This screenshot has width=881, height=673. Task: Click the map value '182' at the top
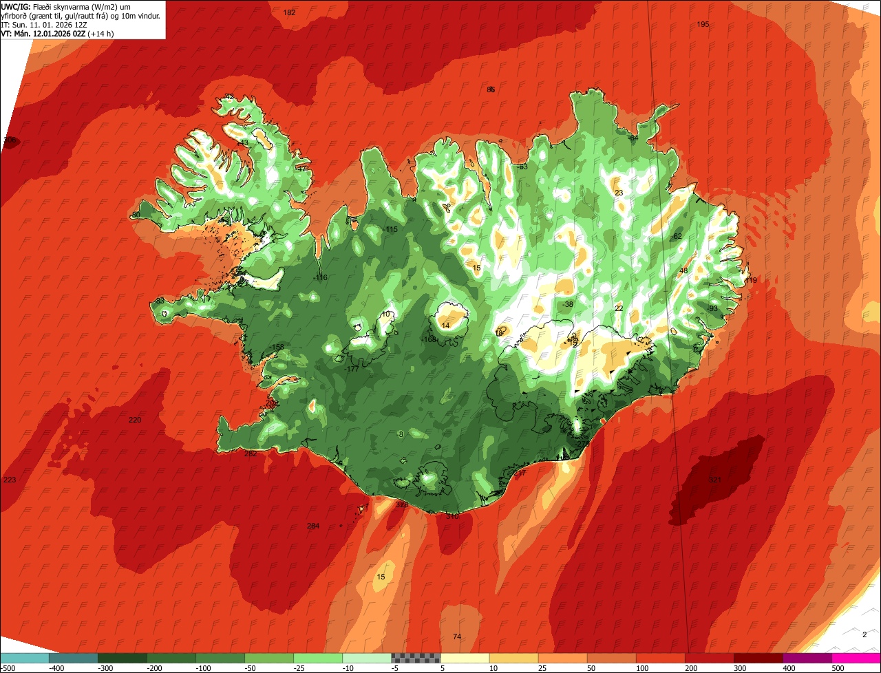290,12
